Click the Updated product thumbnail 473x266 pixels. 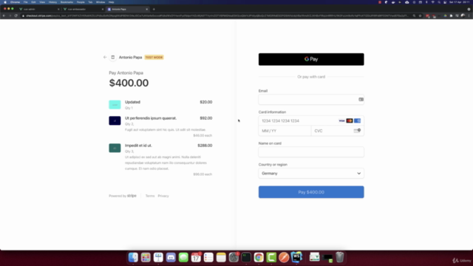point(115,105)
